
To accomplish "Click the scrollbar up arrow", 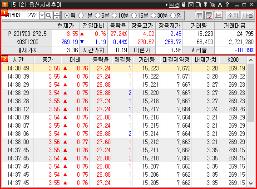I will pos(251,60).
